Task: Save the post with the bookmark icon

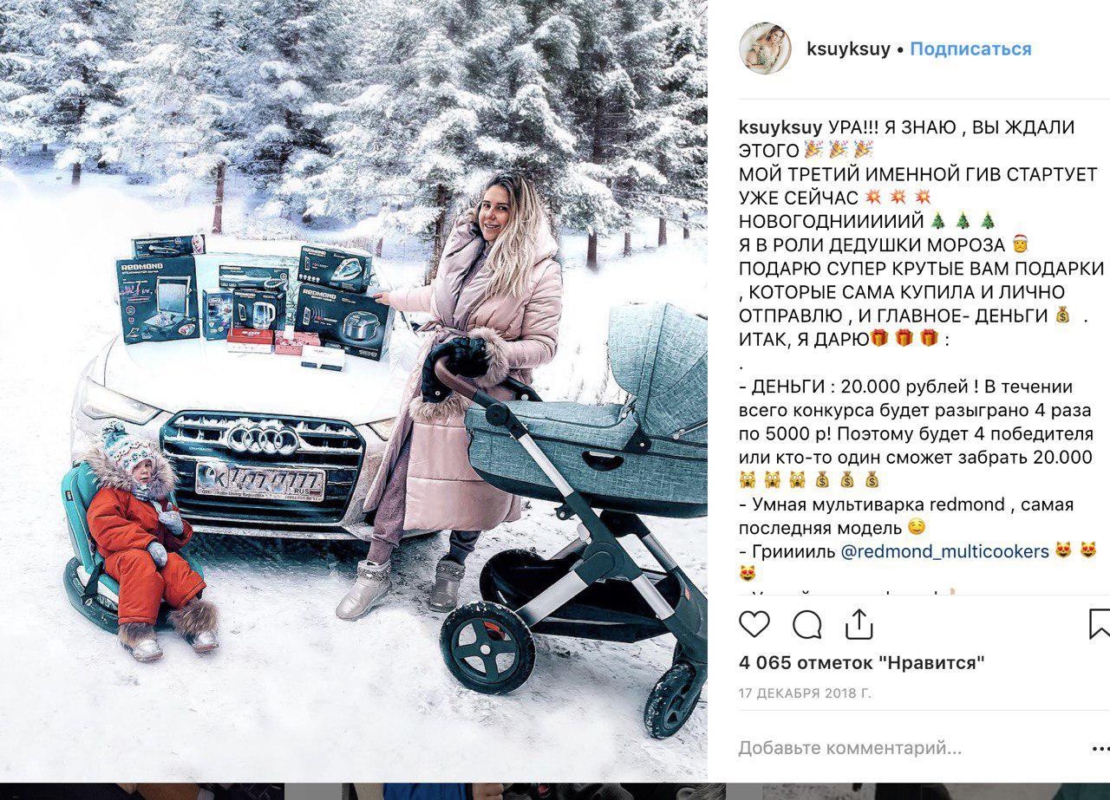Action: pyautogui.click(x=1100, y=624)
